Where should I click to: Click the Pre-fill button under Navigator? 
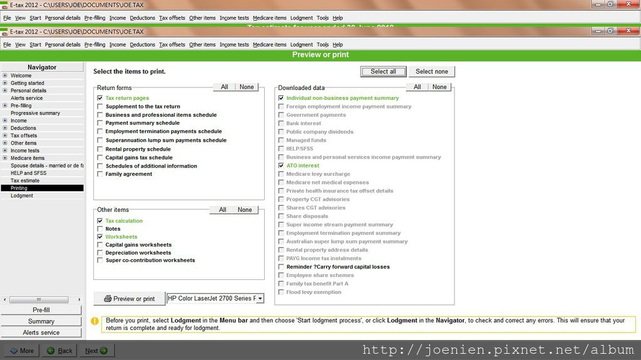pos(41,310)
